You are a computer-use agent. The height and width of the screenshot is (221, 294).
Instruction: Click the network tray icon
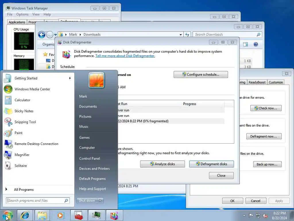click(258, 216)
